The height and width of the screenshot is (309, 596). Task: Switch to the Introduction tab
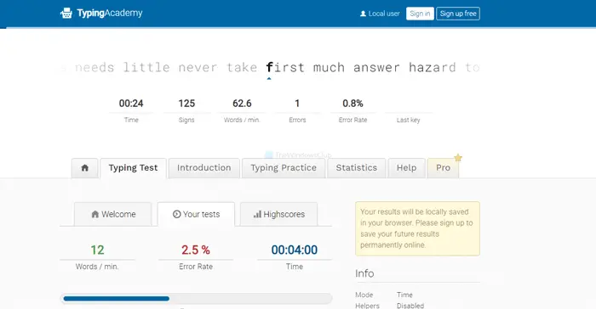pyautogui.click(x=204, y=168)
